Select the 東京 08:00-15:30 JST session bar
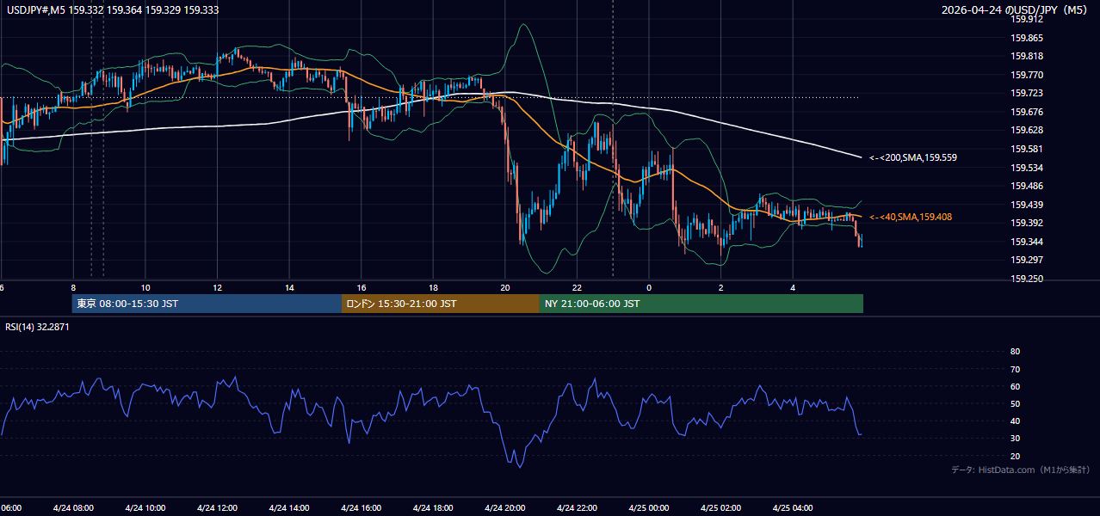Screen dimensions: 1100x516 coord(207,304)
